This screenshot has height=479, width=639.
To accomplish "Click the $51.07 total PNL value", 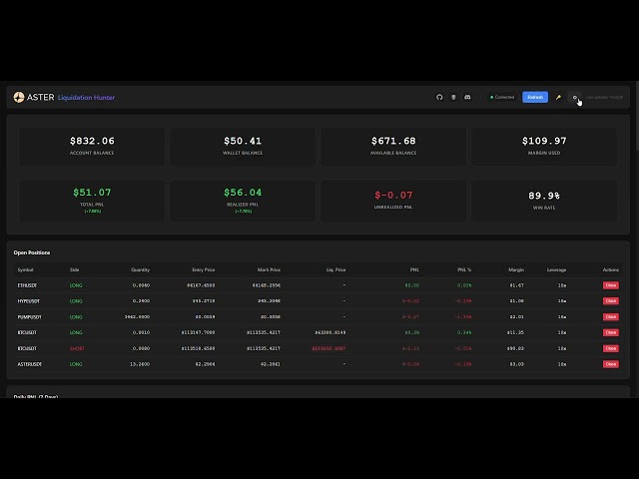I will (x=92, y=193).
